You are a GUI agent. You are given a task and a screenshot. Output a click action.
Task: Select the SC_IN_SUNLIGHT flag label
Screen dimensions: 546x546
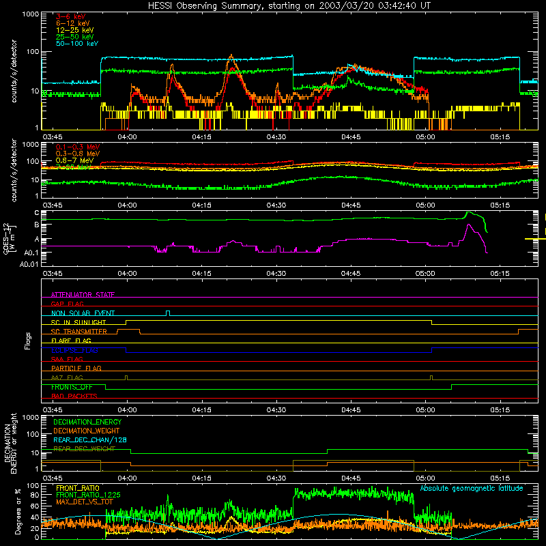coord(78,322)
